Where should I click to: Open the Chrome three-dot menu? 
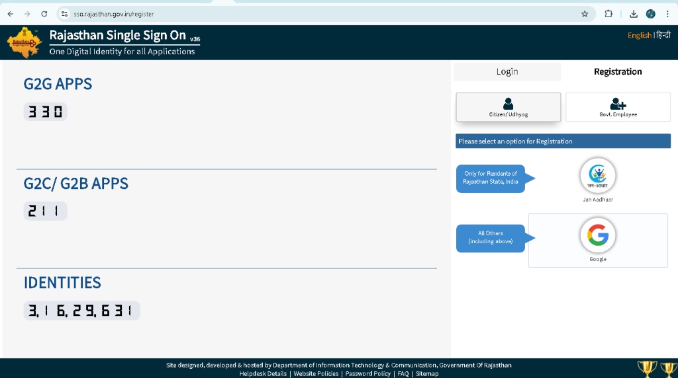[667, 14]
